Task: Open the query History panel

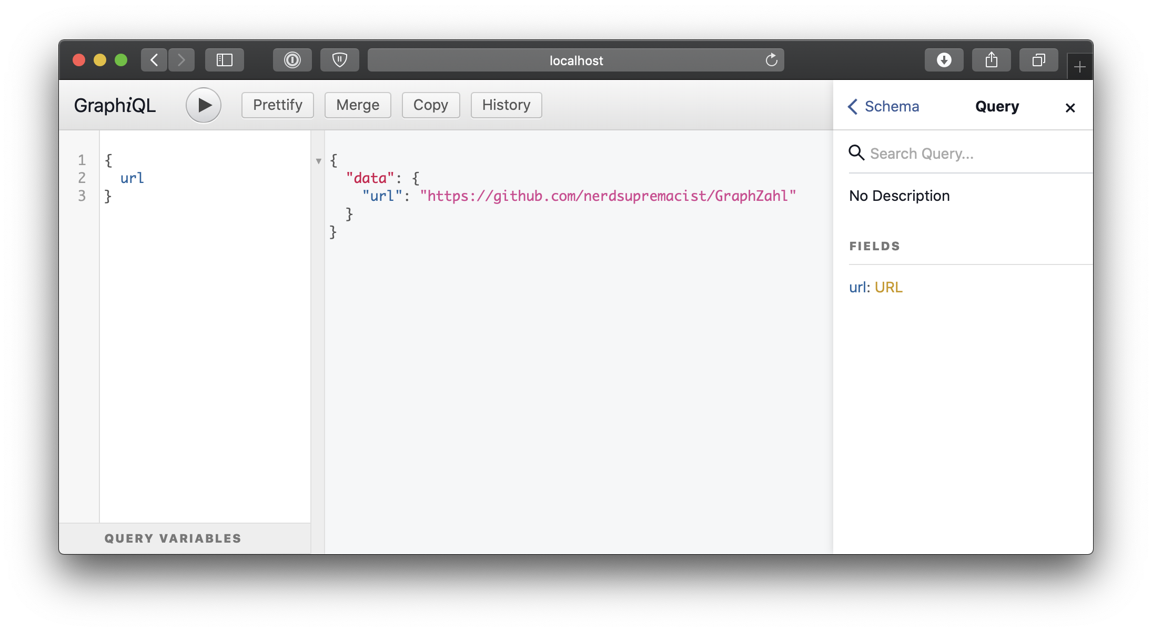Action: [x=506, y=105]
